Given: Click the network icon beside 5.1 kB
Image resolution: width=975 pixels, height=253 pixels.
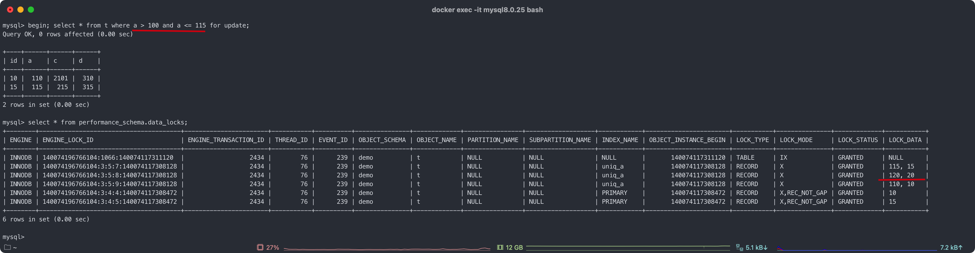Looking at the screenshot, I should 739,247.
